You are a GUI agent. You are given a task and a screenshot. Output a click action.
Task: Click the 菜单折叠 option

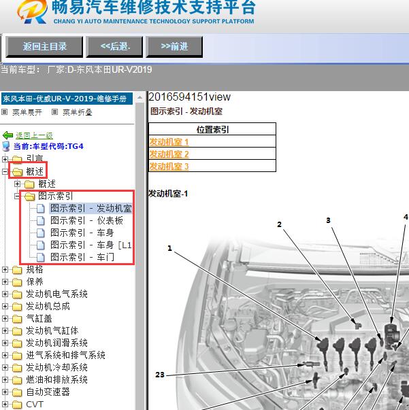pyautogui.click(x=77, y=112)
